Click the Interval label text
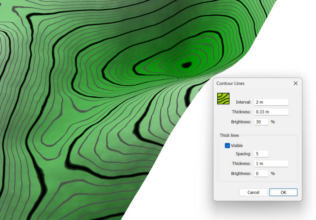This screenshot has height=220, width=316. tap(243, 102)
